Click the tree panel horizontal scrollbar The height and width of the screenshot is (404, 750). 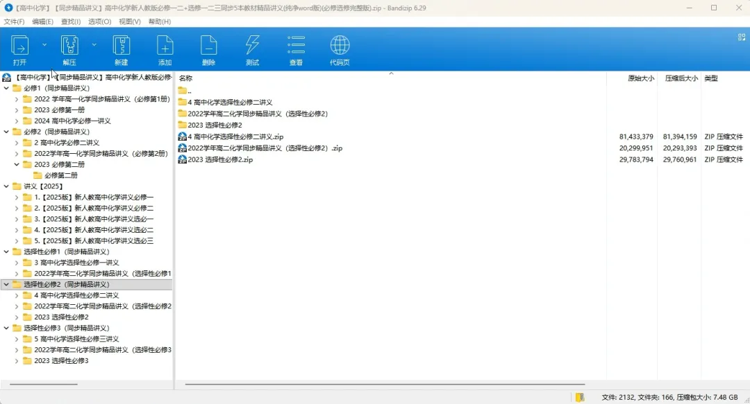44,384
